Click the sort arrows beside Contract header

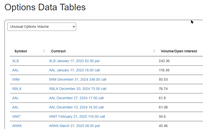[154, 51]
